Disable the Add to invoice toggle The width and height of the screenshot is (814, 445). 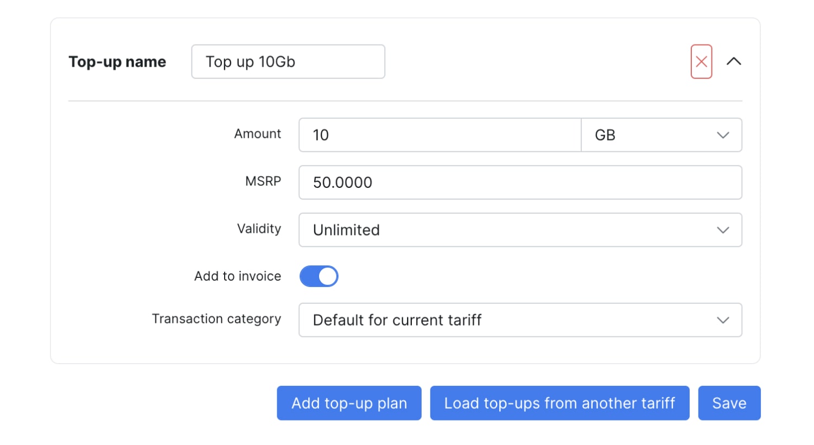(319, 276)
